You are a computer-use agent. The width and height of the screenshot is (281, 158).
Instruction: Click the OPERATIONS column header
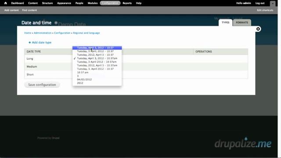coord(204,52)
